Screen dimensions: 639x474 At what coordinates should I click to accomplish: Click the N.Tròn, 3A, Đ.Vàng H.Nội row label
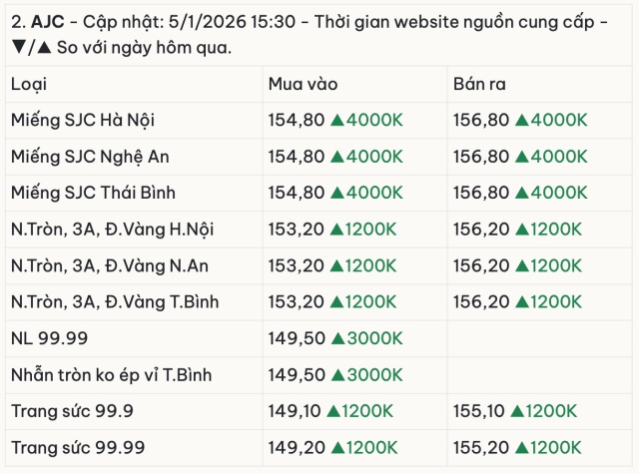113,229
